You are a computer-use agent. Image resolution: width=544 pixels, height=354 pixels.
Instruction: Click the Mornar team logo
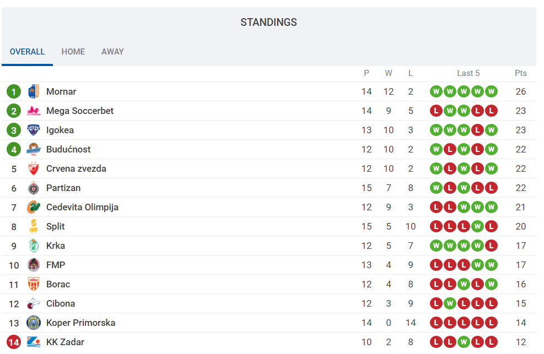pos(34,91)
